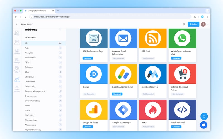Click the Facebook Pixel code icon
The image size is (223, 139).
[182, 110]
